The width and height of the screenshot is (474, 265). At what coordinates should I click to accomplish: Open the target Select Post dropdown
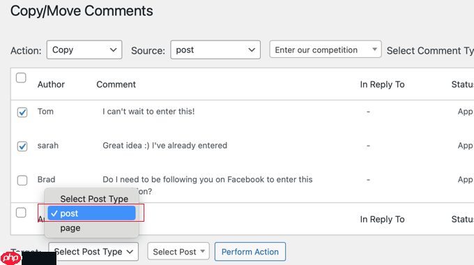click(x=178, y=251)
